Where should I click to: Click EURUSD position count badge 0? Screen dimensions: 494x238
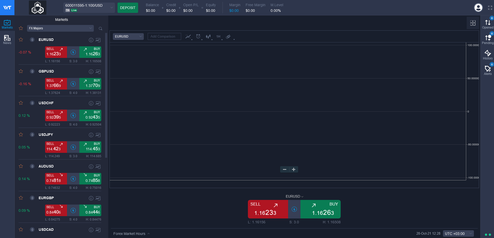point(32,40)
